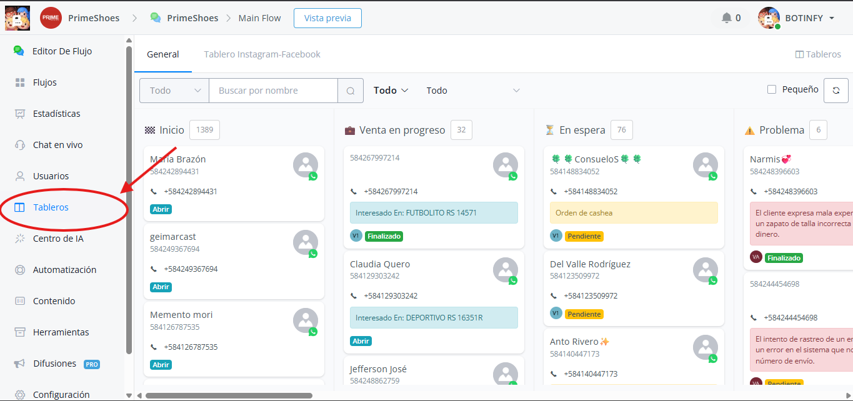Viewport: 853px width, 401px height.
Task: Open Editor De Flujo in sidebar
Action: pyautogui.click(x=62, y=51)
